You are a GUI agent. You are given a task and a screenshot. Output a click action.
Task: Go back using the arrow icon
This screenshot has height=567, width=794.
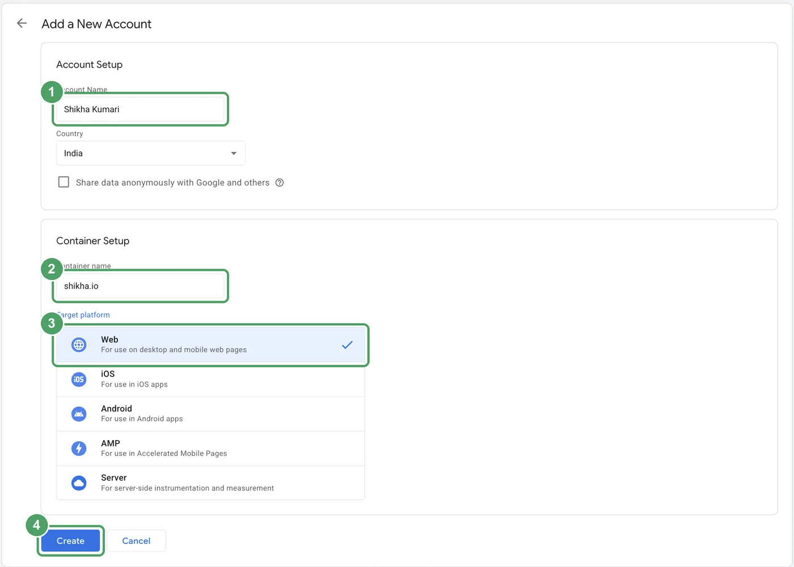click(x=22, y=23)
